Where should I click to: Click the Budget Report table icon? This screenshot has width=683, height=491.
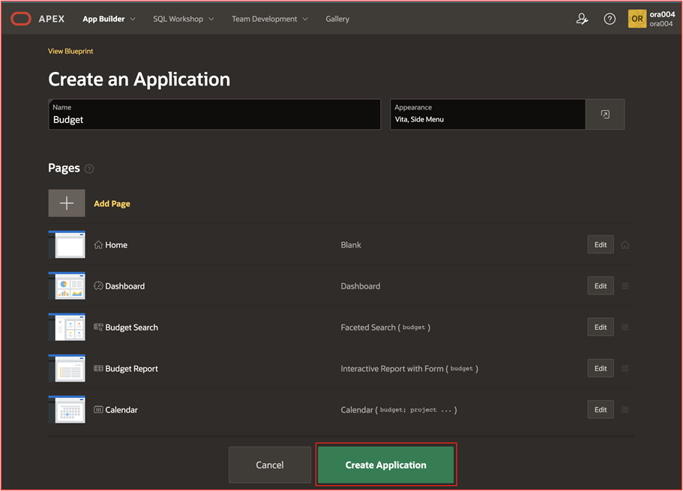tap(98, 369)
